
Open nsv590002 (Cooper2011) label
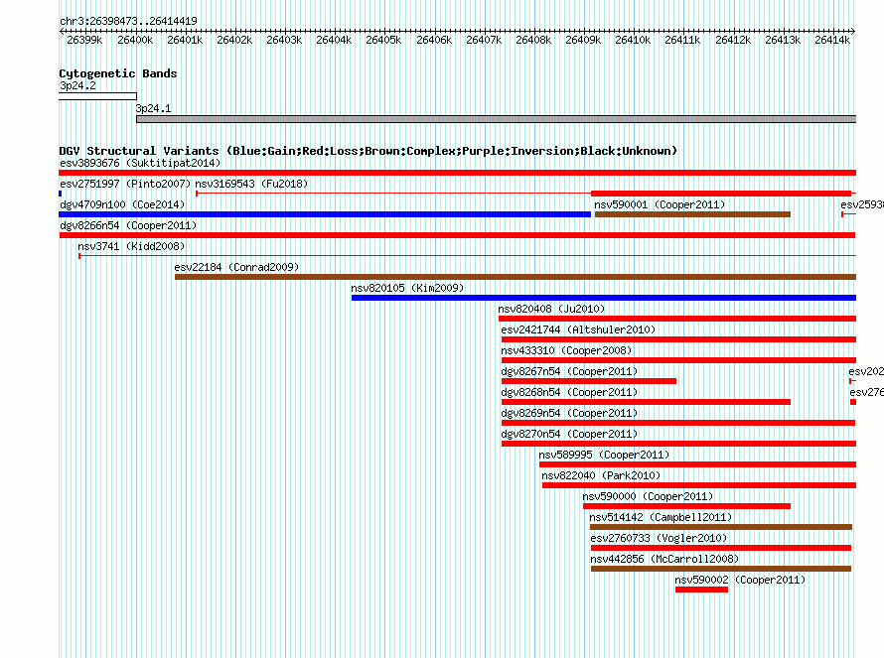click(x=740, y=580)
